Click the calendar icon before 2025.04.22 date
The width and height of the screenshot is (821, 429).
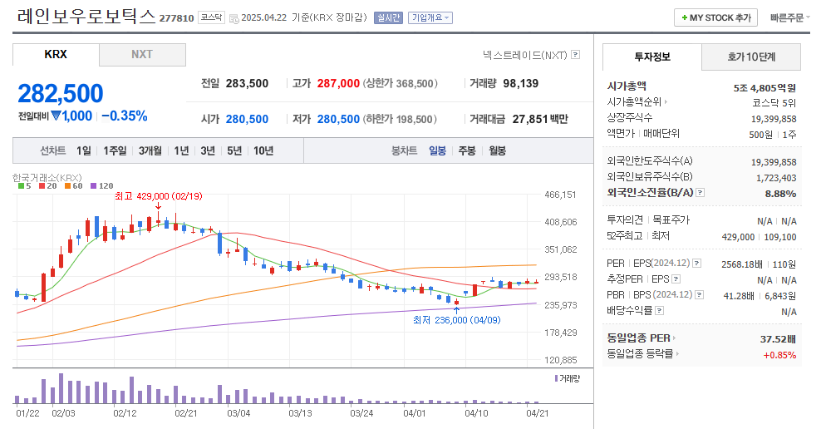click(234, 17)
